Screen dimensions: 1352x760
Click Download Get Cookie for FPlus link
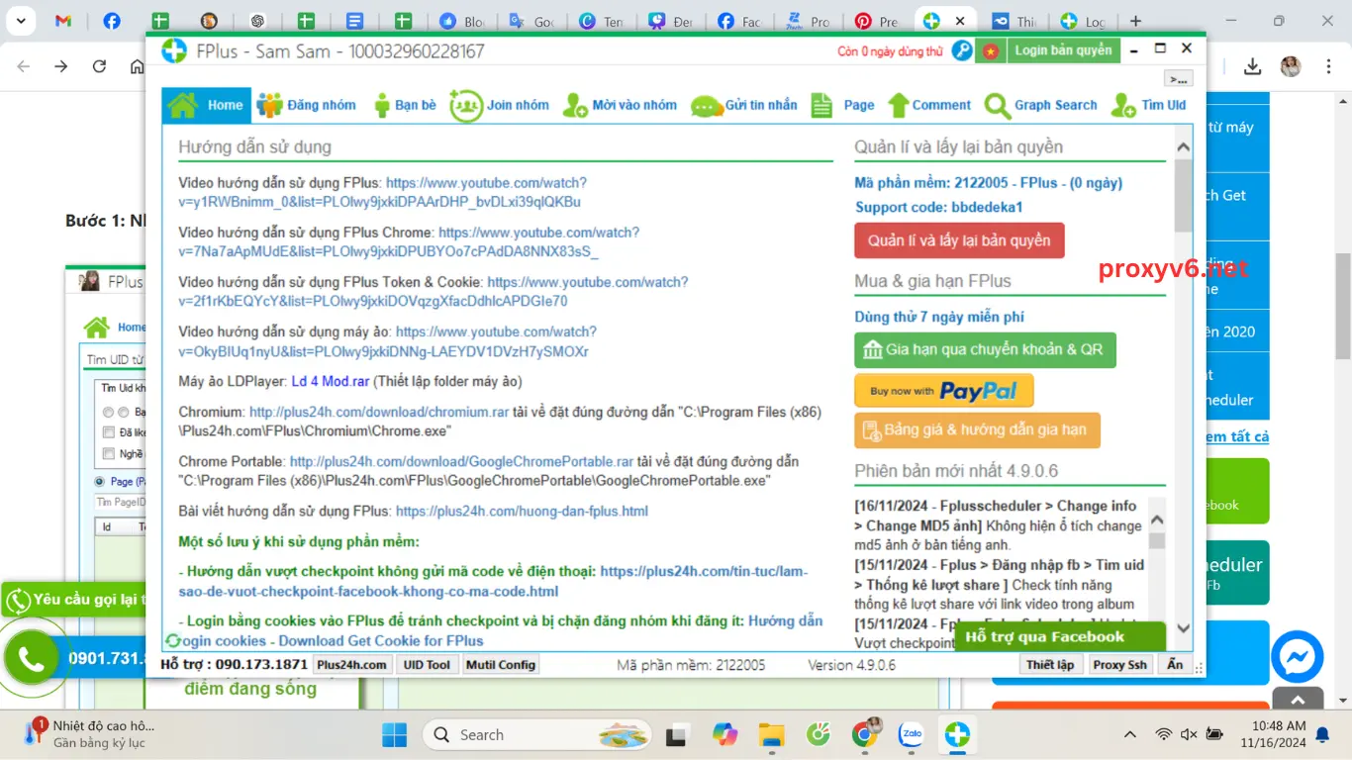(381, 641)
